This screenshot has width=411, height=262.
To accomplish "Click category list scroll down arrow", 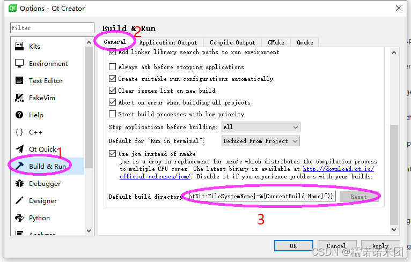I will [89, 231].
